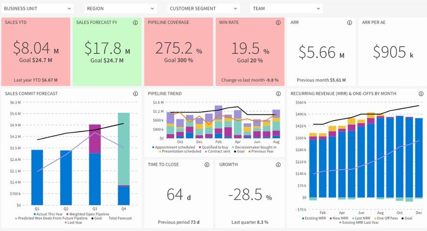The image size is (427, 231).
Task: Open the Business Unit dropdown filter
Action: pos(37,9)
